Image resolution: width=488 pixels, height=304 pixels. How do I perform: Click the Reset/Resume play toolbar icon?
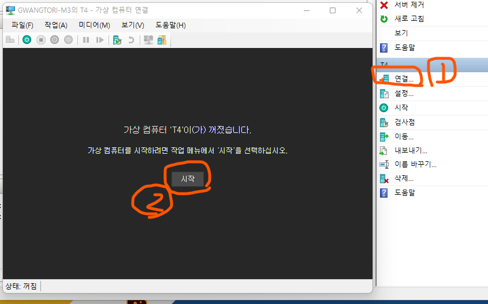coord(100,40)
